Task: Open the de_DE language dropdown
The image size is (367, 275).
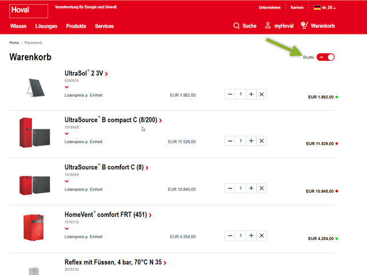Action: [x=325, y=7]
